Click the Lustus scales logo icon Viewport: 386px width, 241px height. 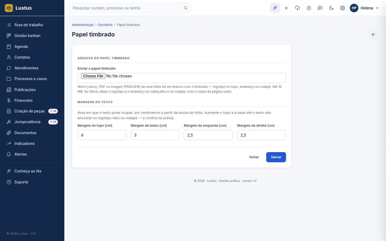9,8
